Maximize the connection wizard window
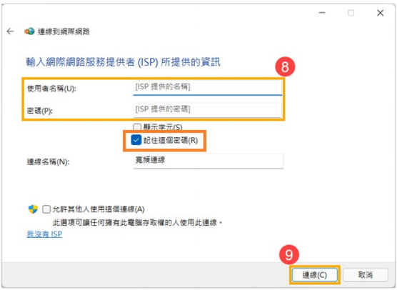Viewport: 397px width, 290px height. pyautogui.click(x=351, y=13)
